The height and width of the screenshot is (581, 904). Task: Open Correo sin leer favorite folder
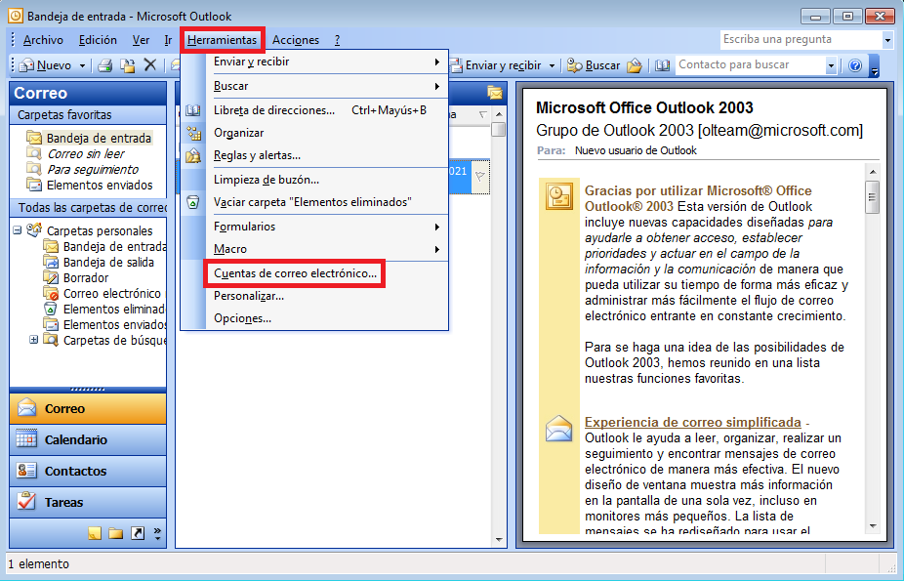click(x=75, y=154)
